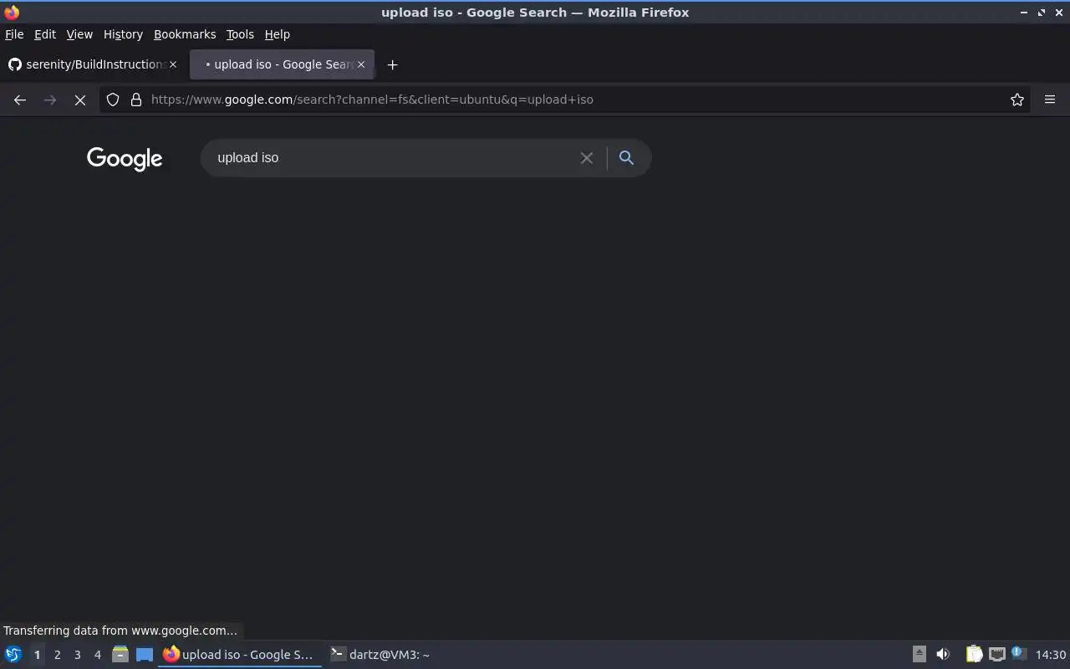Viewport: 1070px width, 669px height.
Task: Show site information via padlock icon
Action: coord(136,100)
